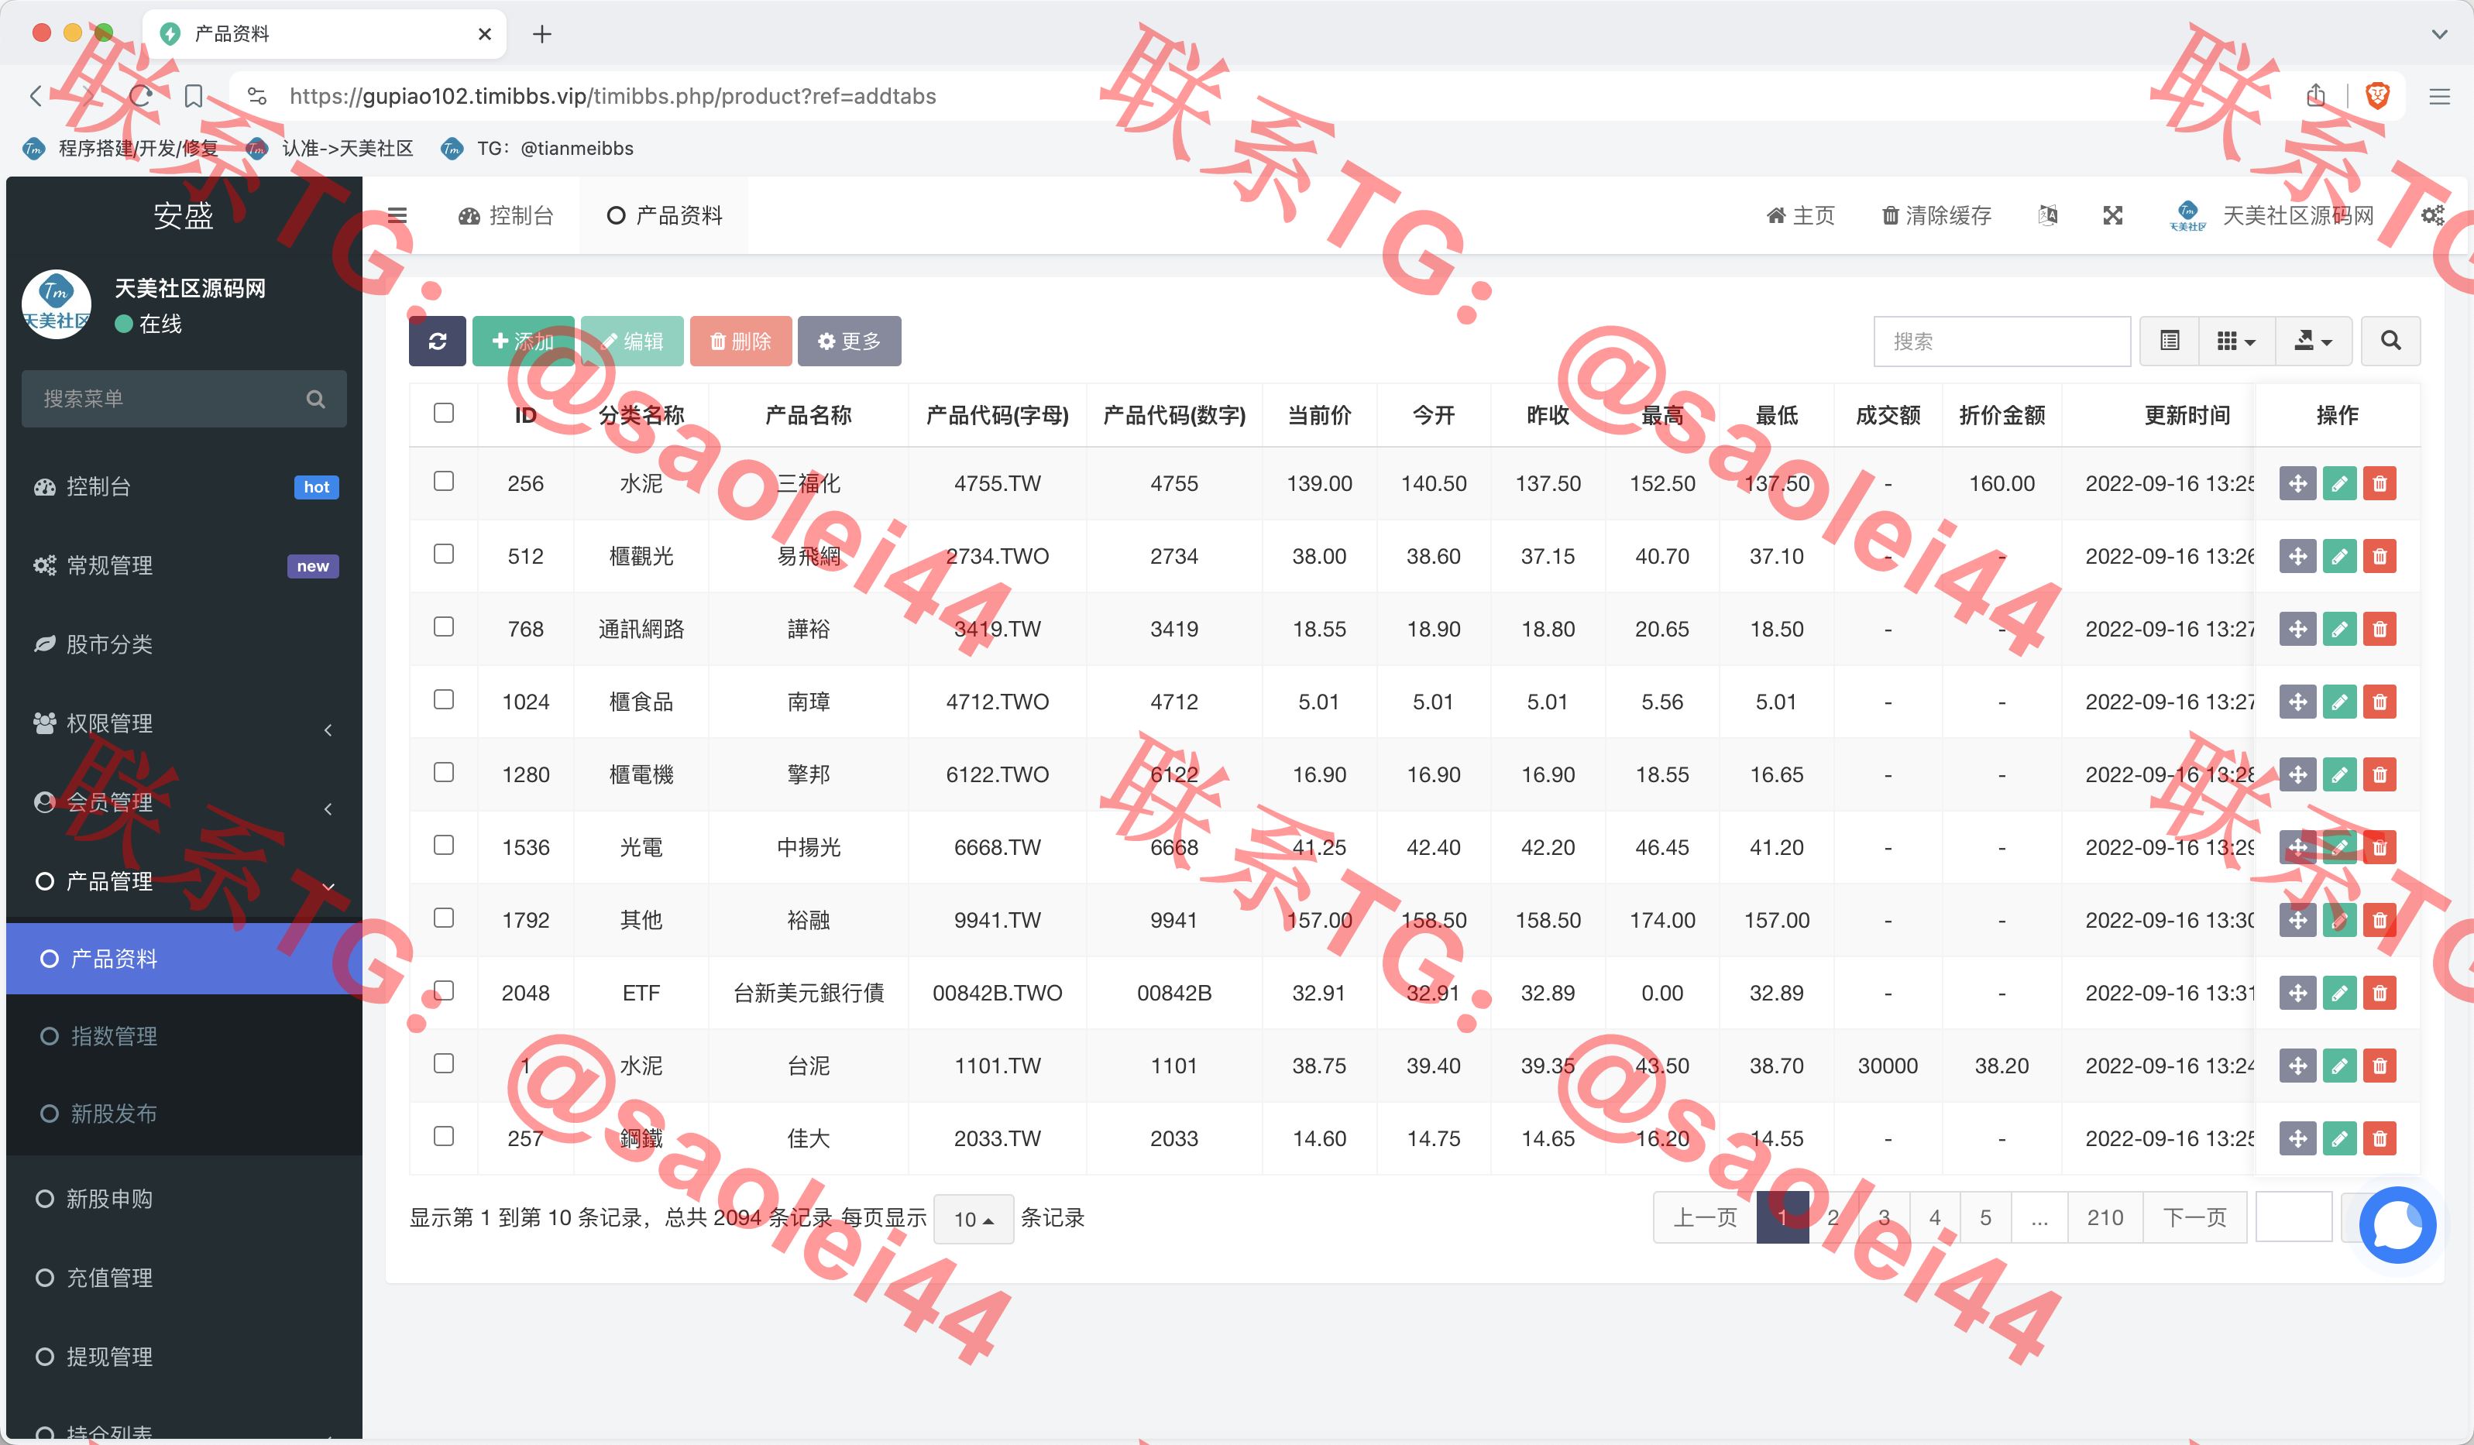Click drag-sort icon for row 2048
Viewport: 2474px width, 1445px height.
[x=2297, y=993]
